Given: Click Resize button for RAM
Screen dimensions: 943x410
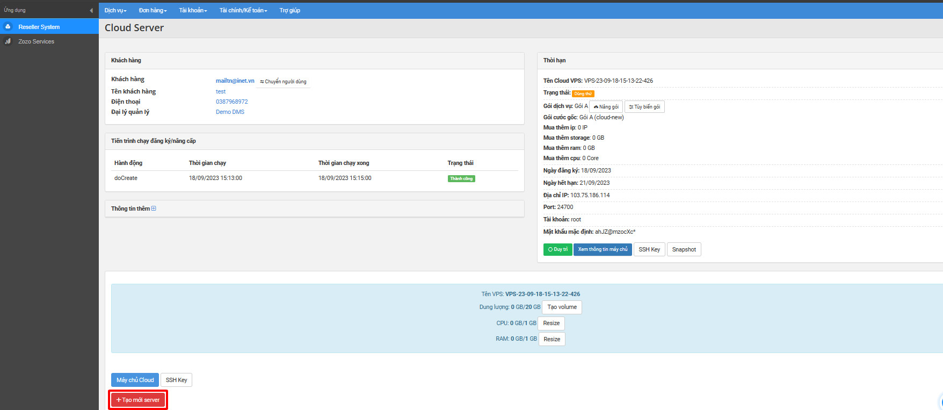Looking at the screenshot, I should [552, 339].
